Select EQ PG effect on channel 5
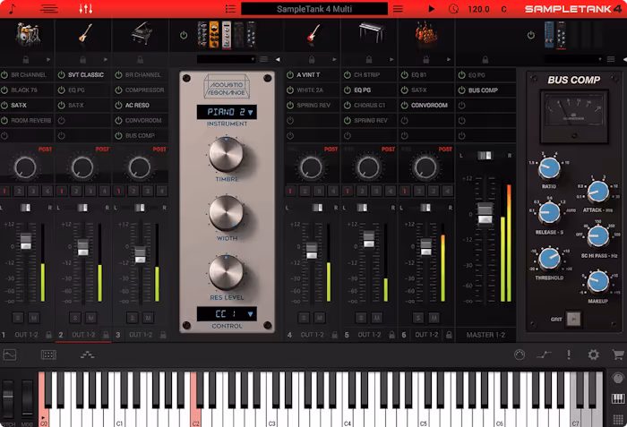Image resolution: width=627 pixels, height=427 pixels. pyautogui.click(x=362, y=90)
